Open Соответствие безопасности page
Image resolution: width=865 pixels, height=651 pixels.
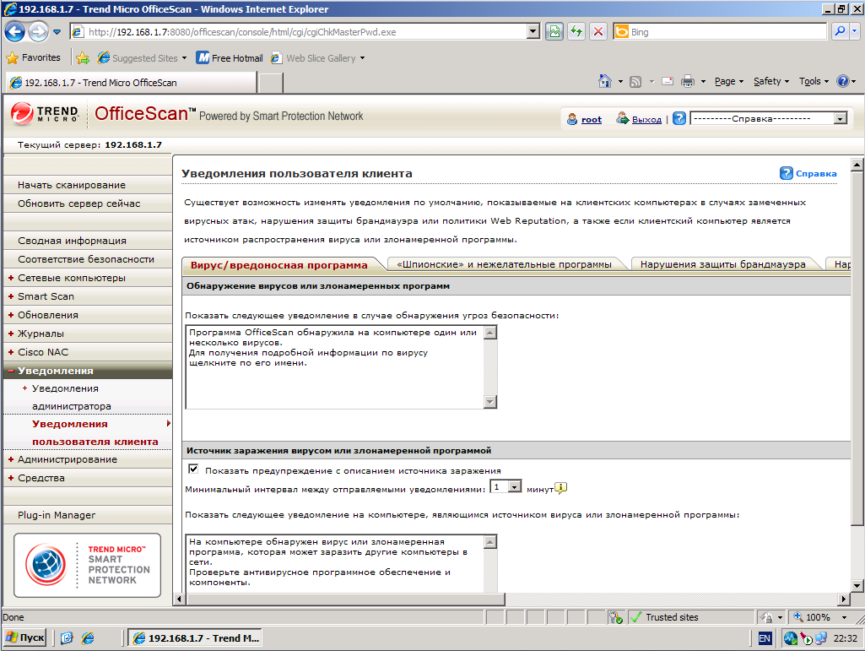[x=88, y=259]
